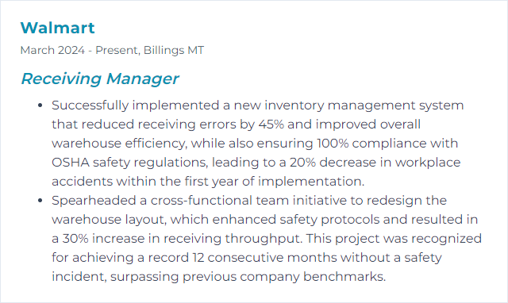
Task: Click '12 consecutive months' text
Action: (264, 258)
